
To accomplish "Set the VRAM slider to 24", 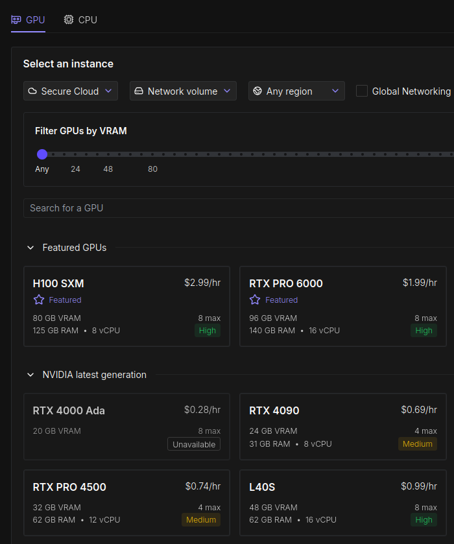I will click(75, 154).
